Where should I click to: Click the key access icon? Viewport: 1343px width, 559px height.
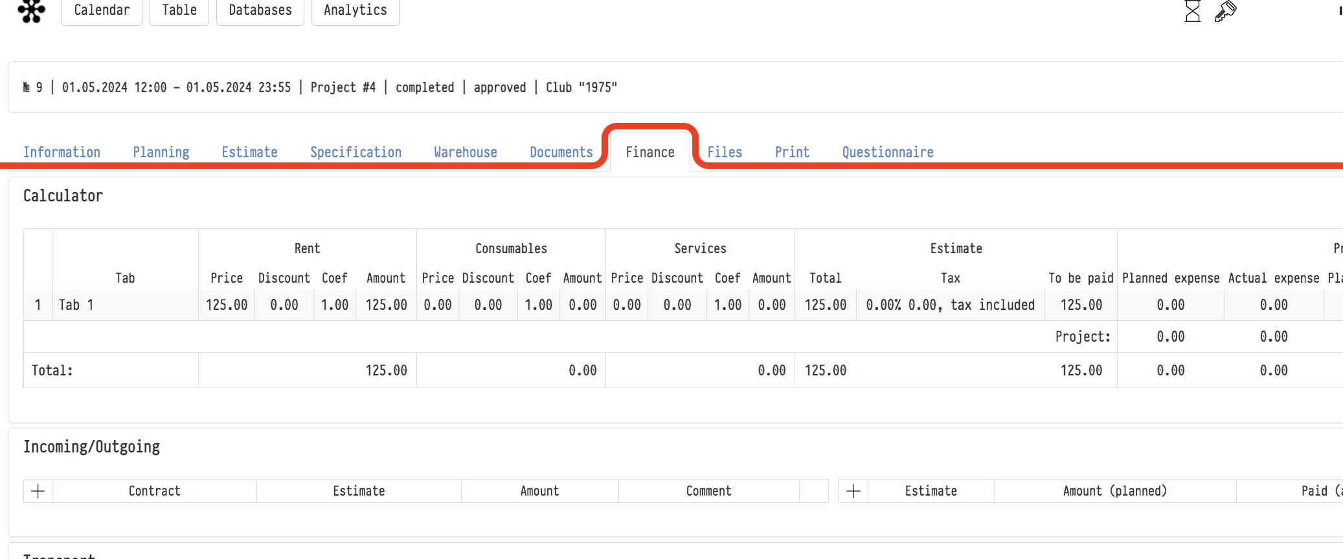[1225, 11]
